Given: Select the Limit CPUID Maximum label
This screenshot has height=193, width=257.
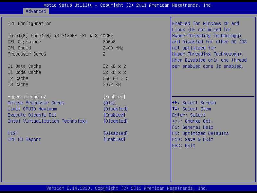Looking at the screenshot, I should (x=32, y=109).
